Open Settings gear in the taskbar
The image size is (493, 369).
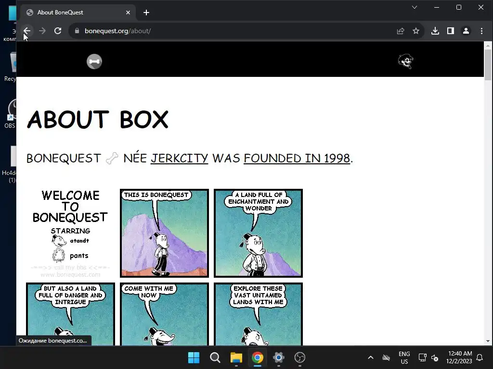coord(279,357)
